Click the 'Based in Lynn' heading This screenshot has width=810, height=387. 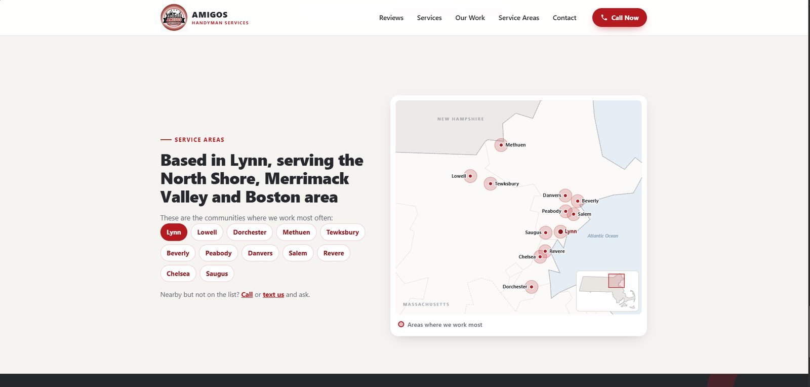(x=262, y=178)
